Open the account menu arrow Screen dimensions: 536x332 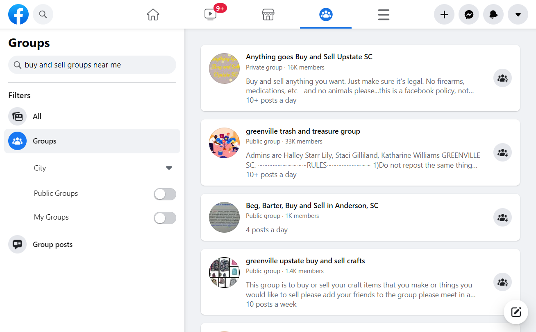click(x=518, y=14)
